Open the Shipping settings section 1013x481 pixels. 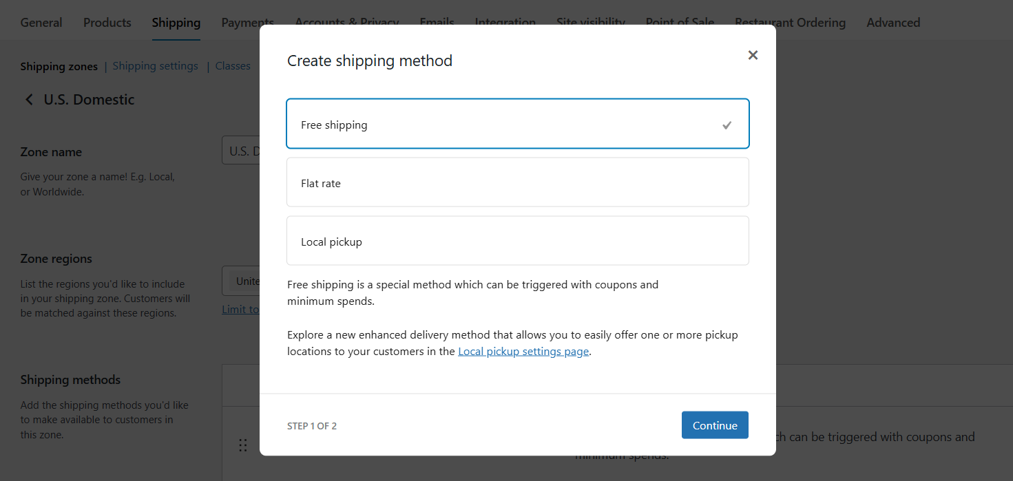(155, 65)
